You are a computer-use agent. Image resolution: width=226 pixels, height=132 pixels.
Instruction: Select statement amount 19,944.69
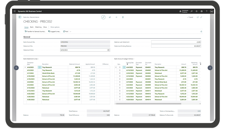coord(76,94)
